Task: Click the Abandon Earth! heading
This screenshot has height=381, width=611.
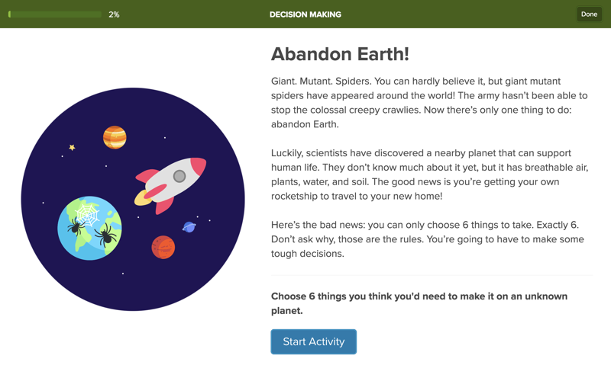Action: [340, 54]
